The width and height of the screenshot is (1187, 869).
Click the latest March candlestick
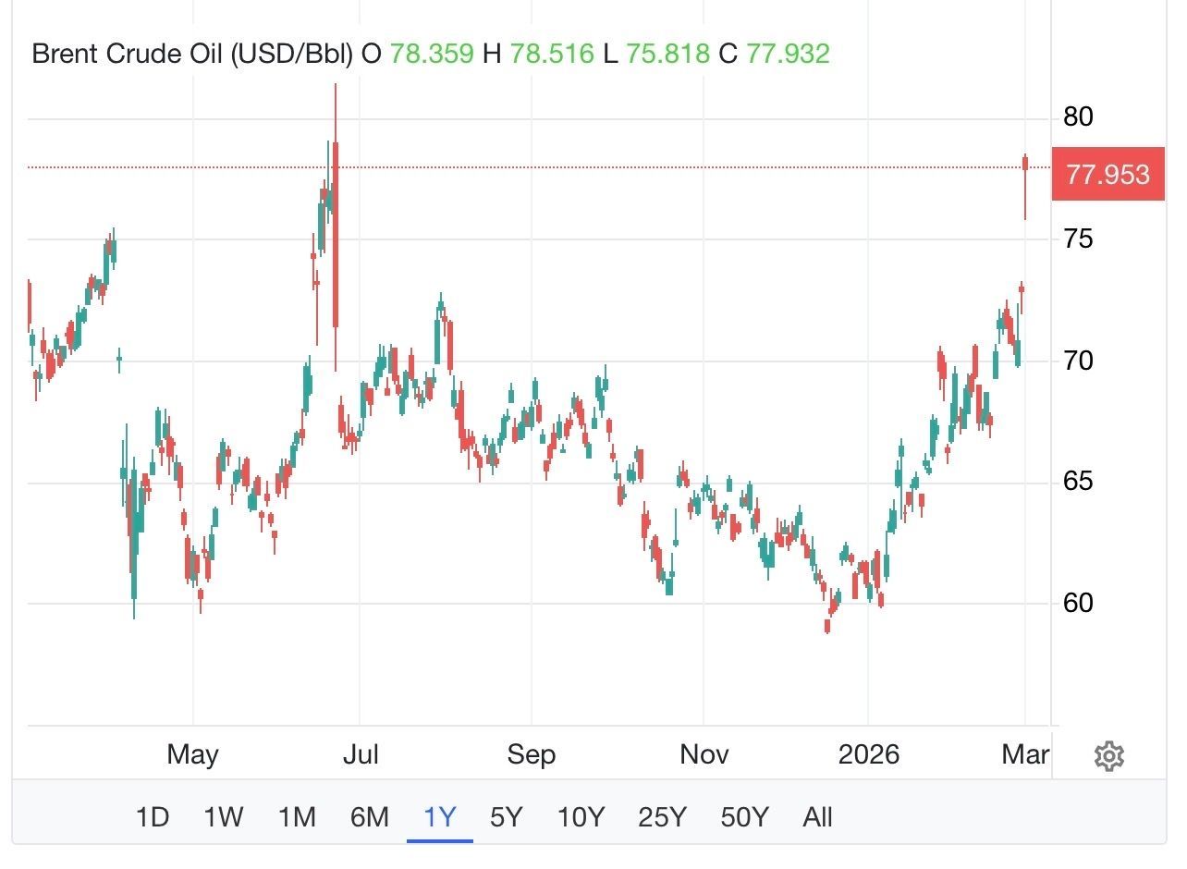1025,176
